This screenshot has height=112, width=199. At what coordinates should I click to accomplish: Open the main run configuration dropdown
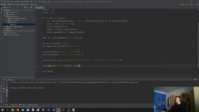tap(183, 4)
